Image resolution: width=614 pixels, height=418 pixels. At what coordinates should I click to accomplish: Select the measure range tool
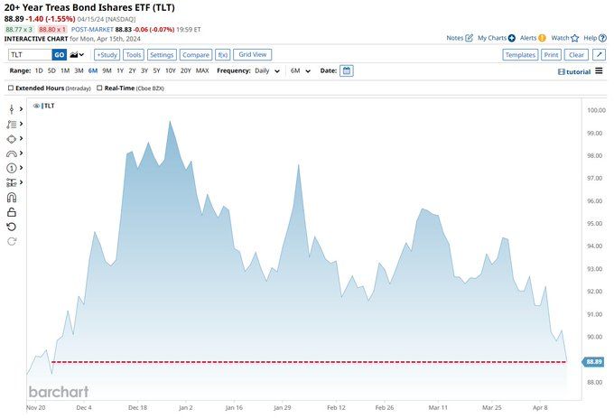[12, 182]
